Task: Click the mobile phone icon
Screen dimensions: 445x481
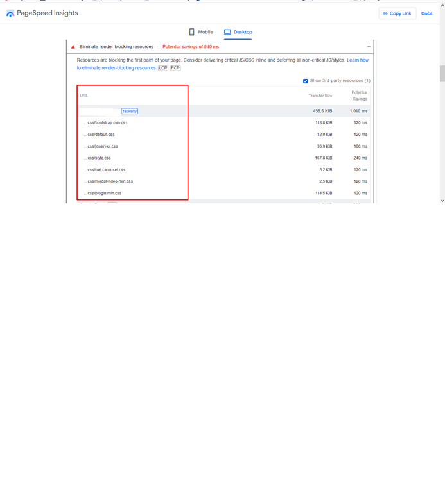Action: 191,32
